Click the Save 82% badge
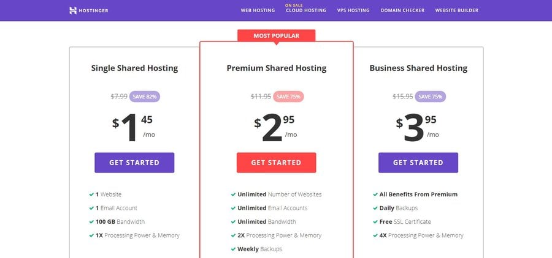 (x=145, y=97)
